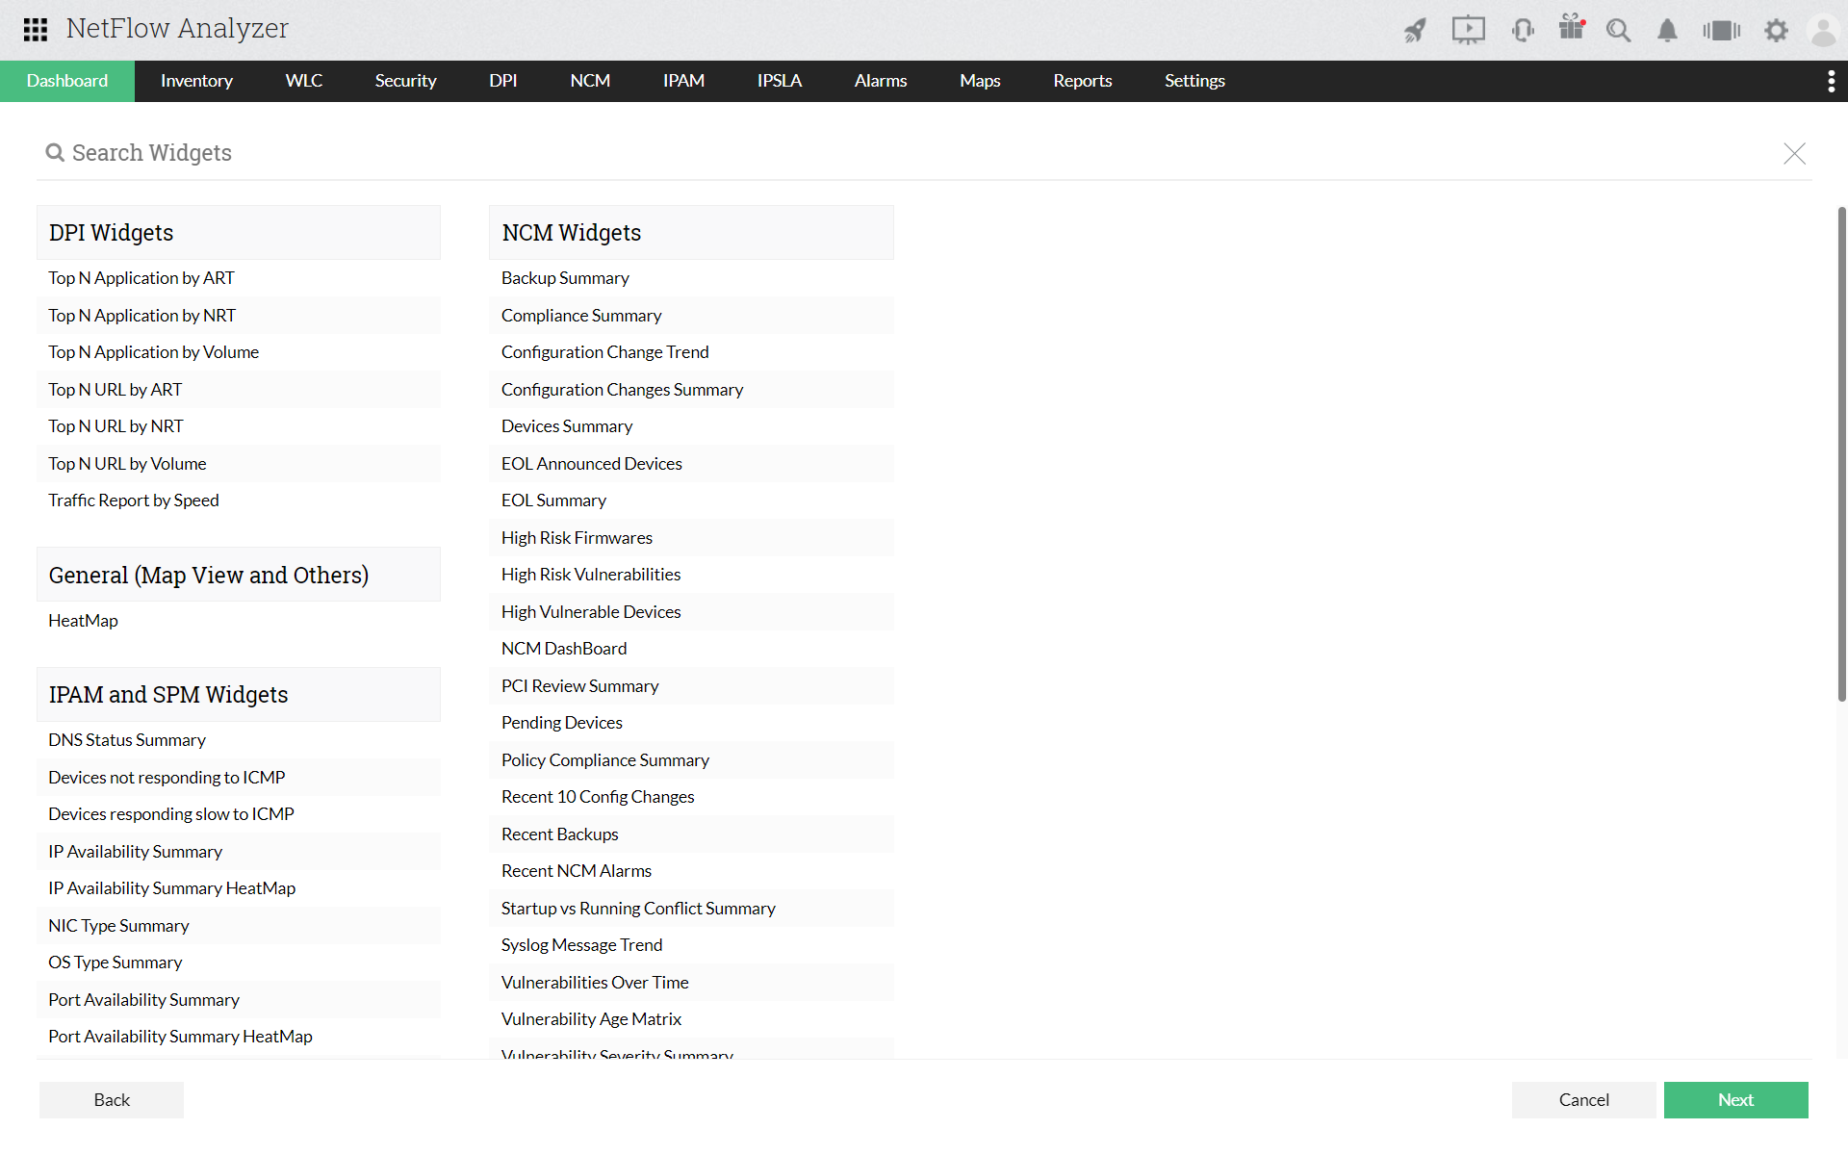Open the presentation video icon

tap(1468, 31)
